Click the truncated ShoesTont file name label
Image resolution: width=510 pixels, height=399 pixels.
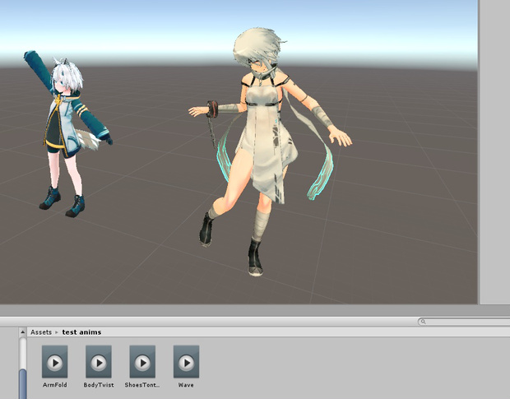(142, 384)
